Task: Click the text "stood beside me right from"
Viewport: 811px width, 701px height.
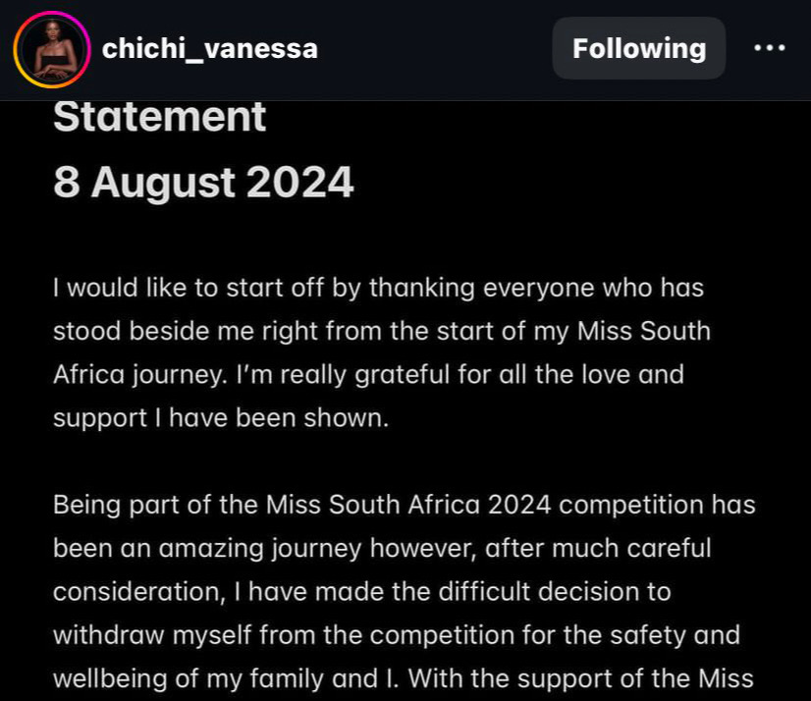Action: 216,331
